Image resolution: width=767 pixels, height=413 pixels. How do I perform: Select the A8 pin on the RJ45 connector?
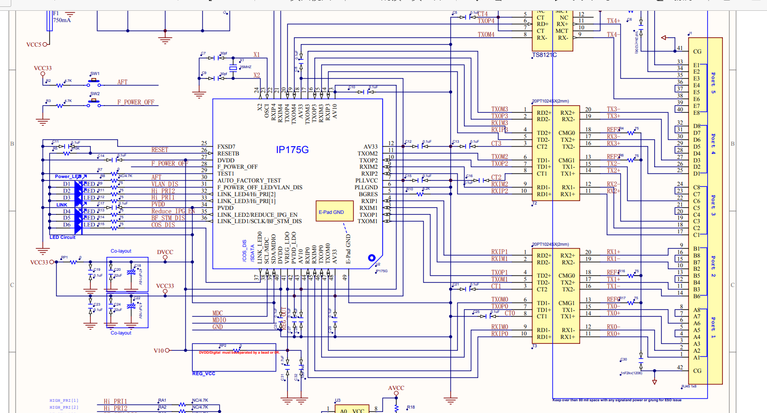coord(697,310)
